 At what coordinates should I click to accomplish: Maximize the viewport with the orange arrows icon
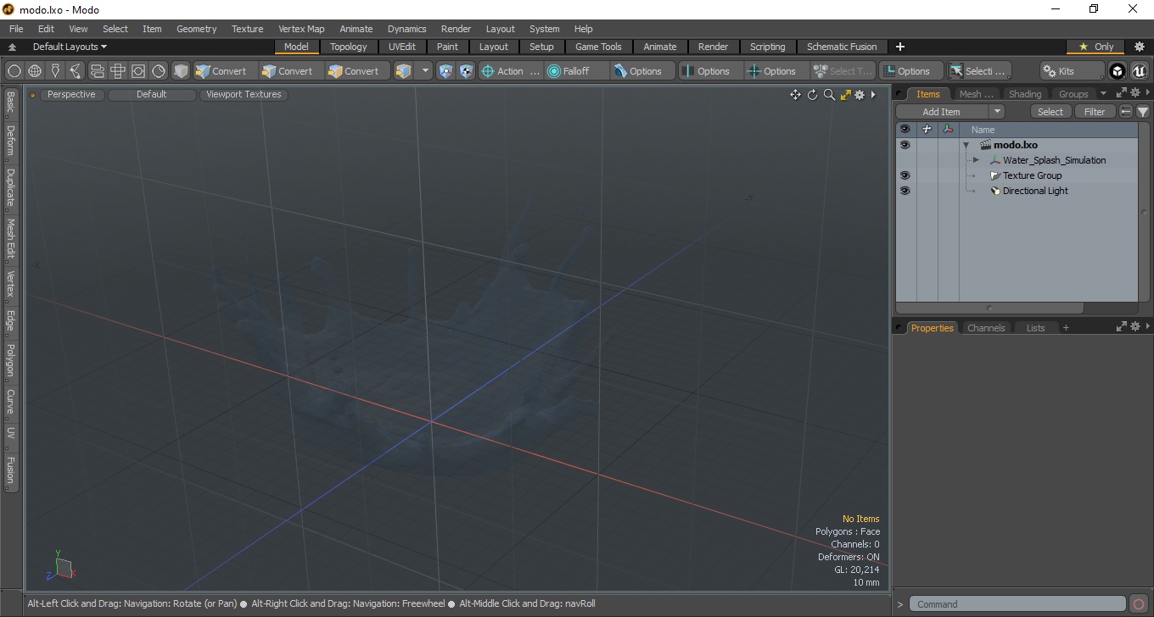[x=845, y=95]
